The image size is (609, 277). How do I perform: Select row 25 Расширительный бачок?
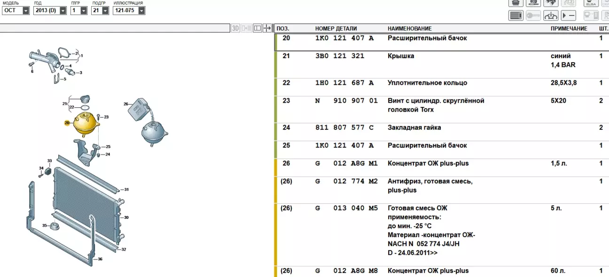click(442, 150)
